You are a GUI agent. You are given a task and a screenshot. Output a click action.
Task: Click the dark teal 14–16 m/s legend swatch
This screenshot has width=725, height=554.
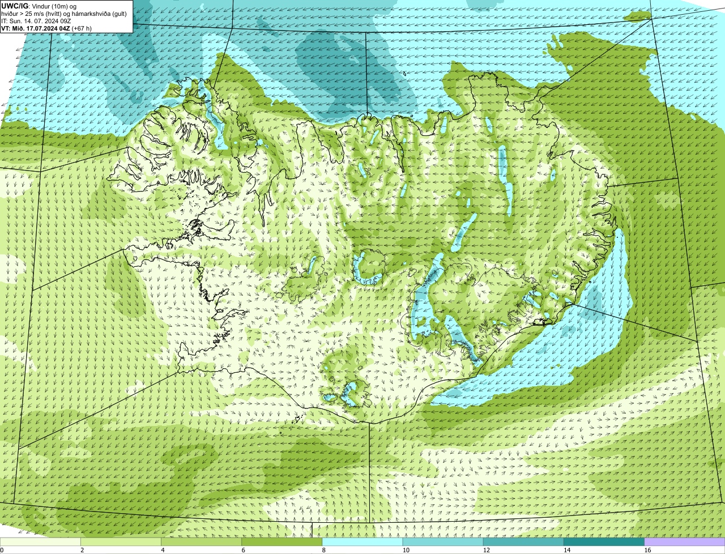click(x=604, y=542)
